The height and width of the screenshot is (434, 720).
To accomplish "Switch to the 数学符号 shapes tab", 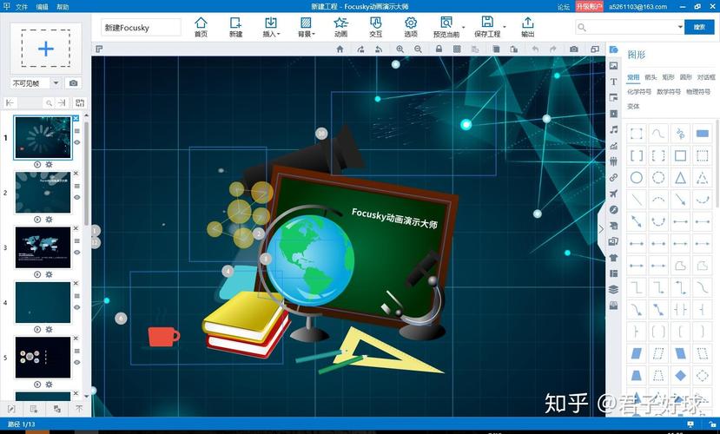I will tap(668, 92).
